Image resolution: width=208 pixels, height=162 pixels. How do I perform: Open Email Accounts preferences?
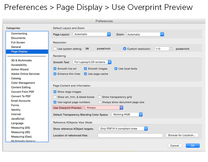pos(21,101)
